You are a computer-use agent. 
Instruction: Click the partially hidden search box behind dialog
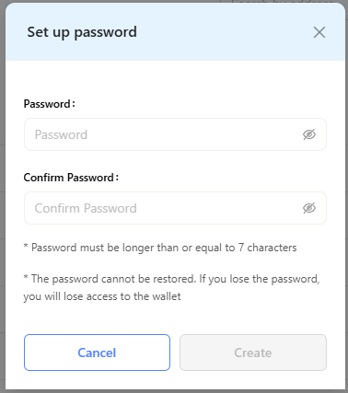[x=283, y=1]
